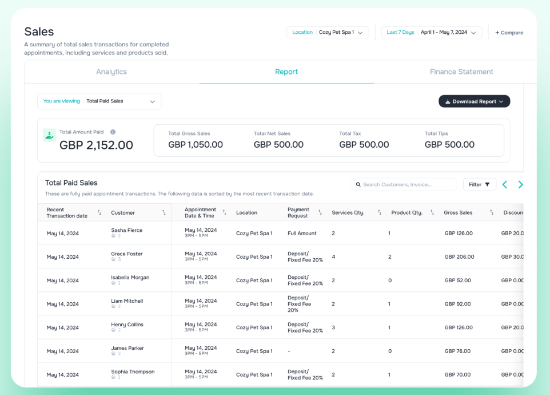Click paw icon under Isabella Morgan
The image size is (550, 395).
(x=113, y=283)
